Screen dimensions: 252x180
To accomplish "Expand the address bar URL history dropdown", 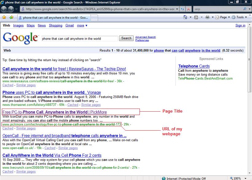I will tap(177, 9).
